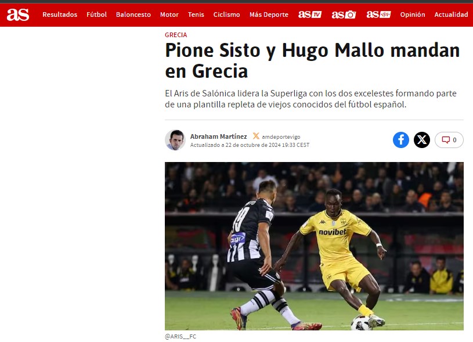
Task: Open the Ciclismo section
Action: [x=226, y=15]
